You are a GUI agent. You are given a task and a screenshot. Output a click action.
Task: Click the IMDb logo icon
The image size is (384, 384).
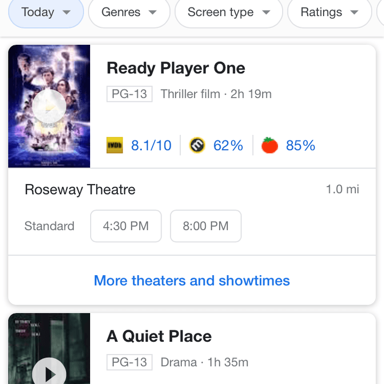(115, 145)
